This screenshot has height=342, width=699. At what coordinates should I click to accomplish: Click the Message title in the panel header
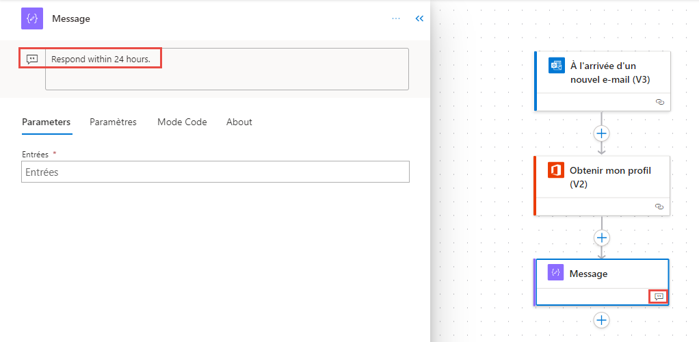71,18
